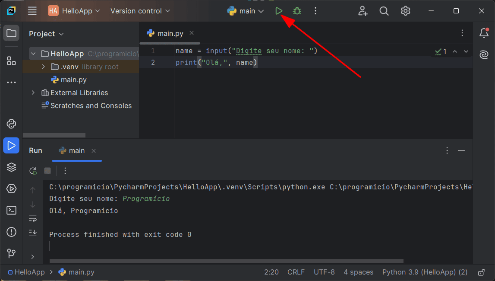
Task: Click the run console horizontal scrollbar
Action: [x=226, y=261]
